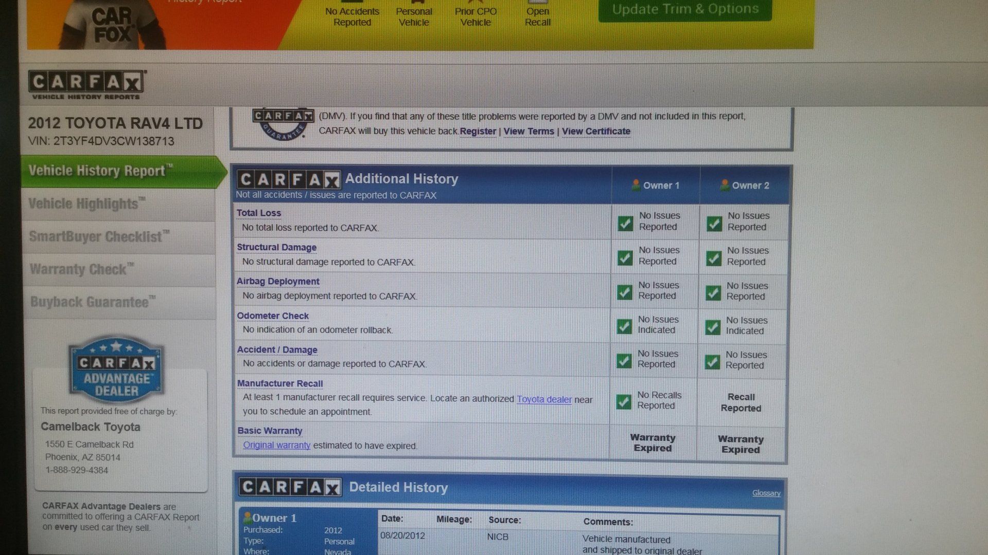The height and width of the screenshot is (555, 988).
Task: Click the Structural Damage heading link
Action: [x=276, y=247]
